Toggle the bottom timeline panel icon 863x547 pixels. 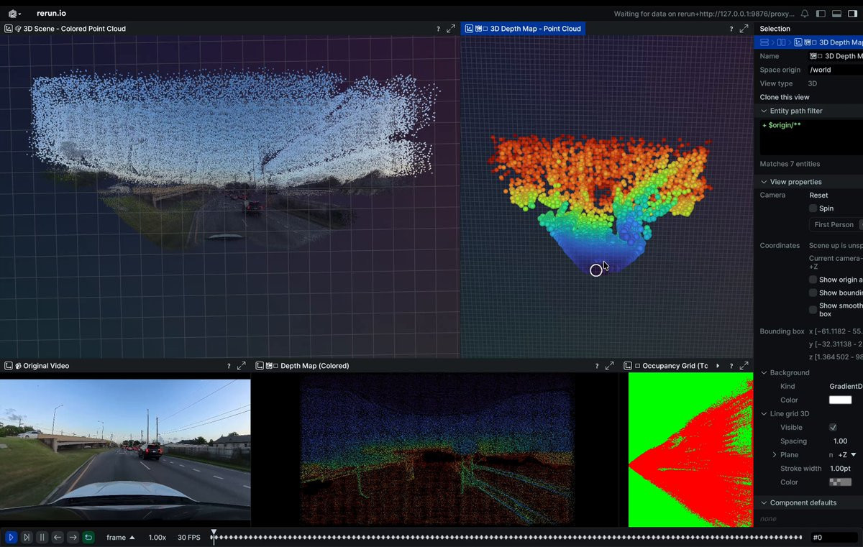point(836,14)
